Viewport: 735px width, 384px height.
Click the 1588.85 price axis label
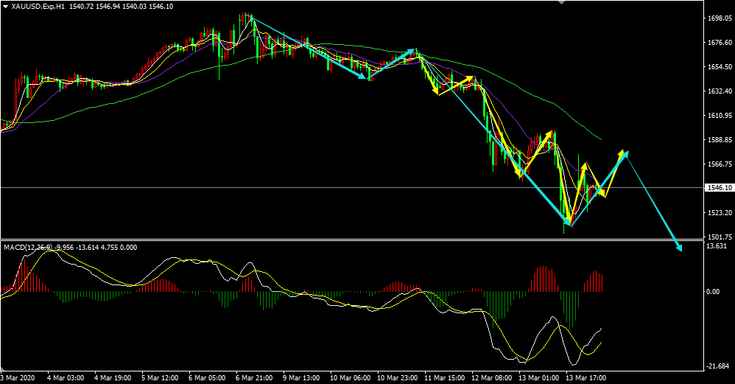coord(719,140)
